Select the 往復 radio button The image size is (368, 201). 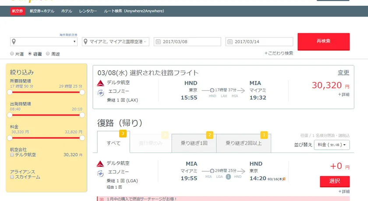(30, 54)
